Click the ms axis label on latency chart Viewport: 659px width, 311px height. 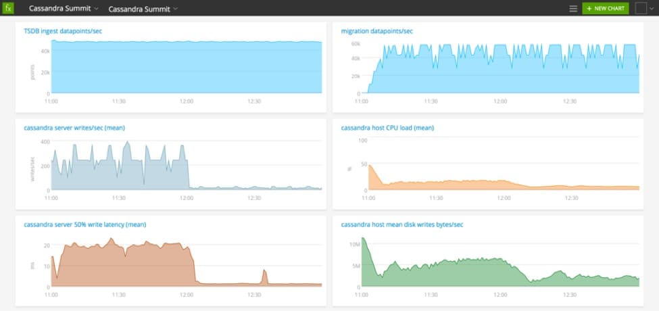[32, 266]
